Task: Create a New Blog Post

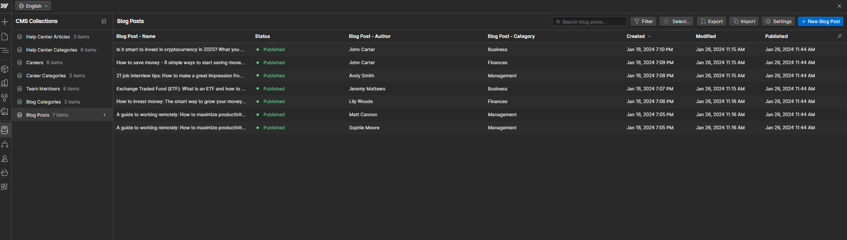Action: click(x=820, y=21)
